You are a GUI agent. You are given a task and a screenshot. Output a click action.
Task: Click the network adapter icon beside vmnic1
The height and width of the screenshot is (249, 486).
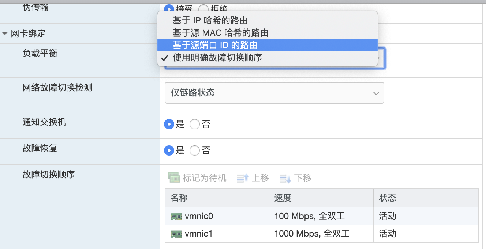point(176,234)
